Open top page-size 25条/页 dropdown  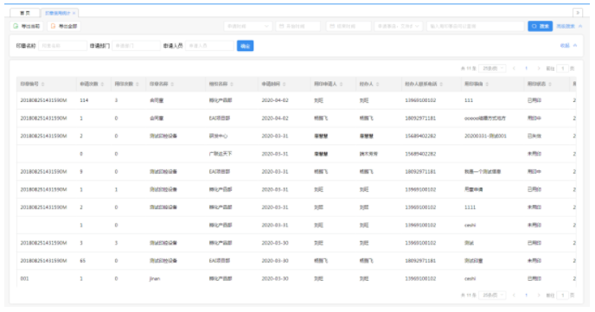coord(492,68)
